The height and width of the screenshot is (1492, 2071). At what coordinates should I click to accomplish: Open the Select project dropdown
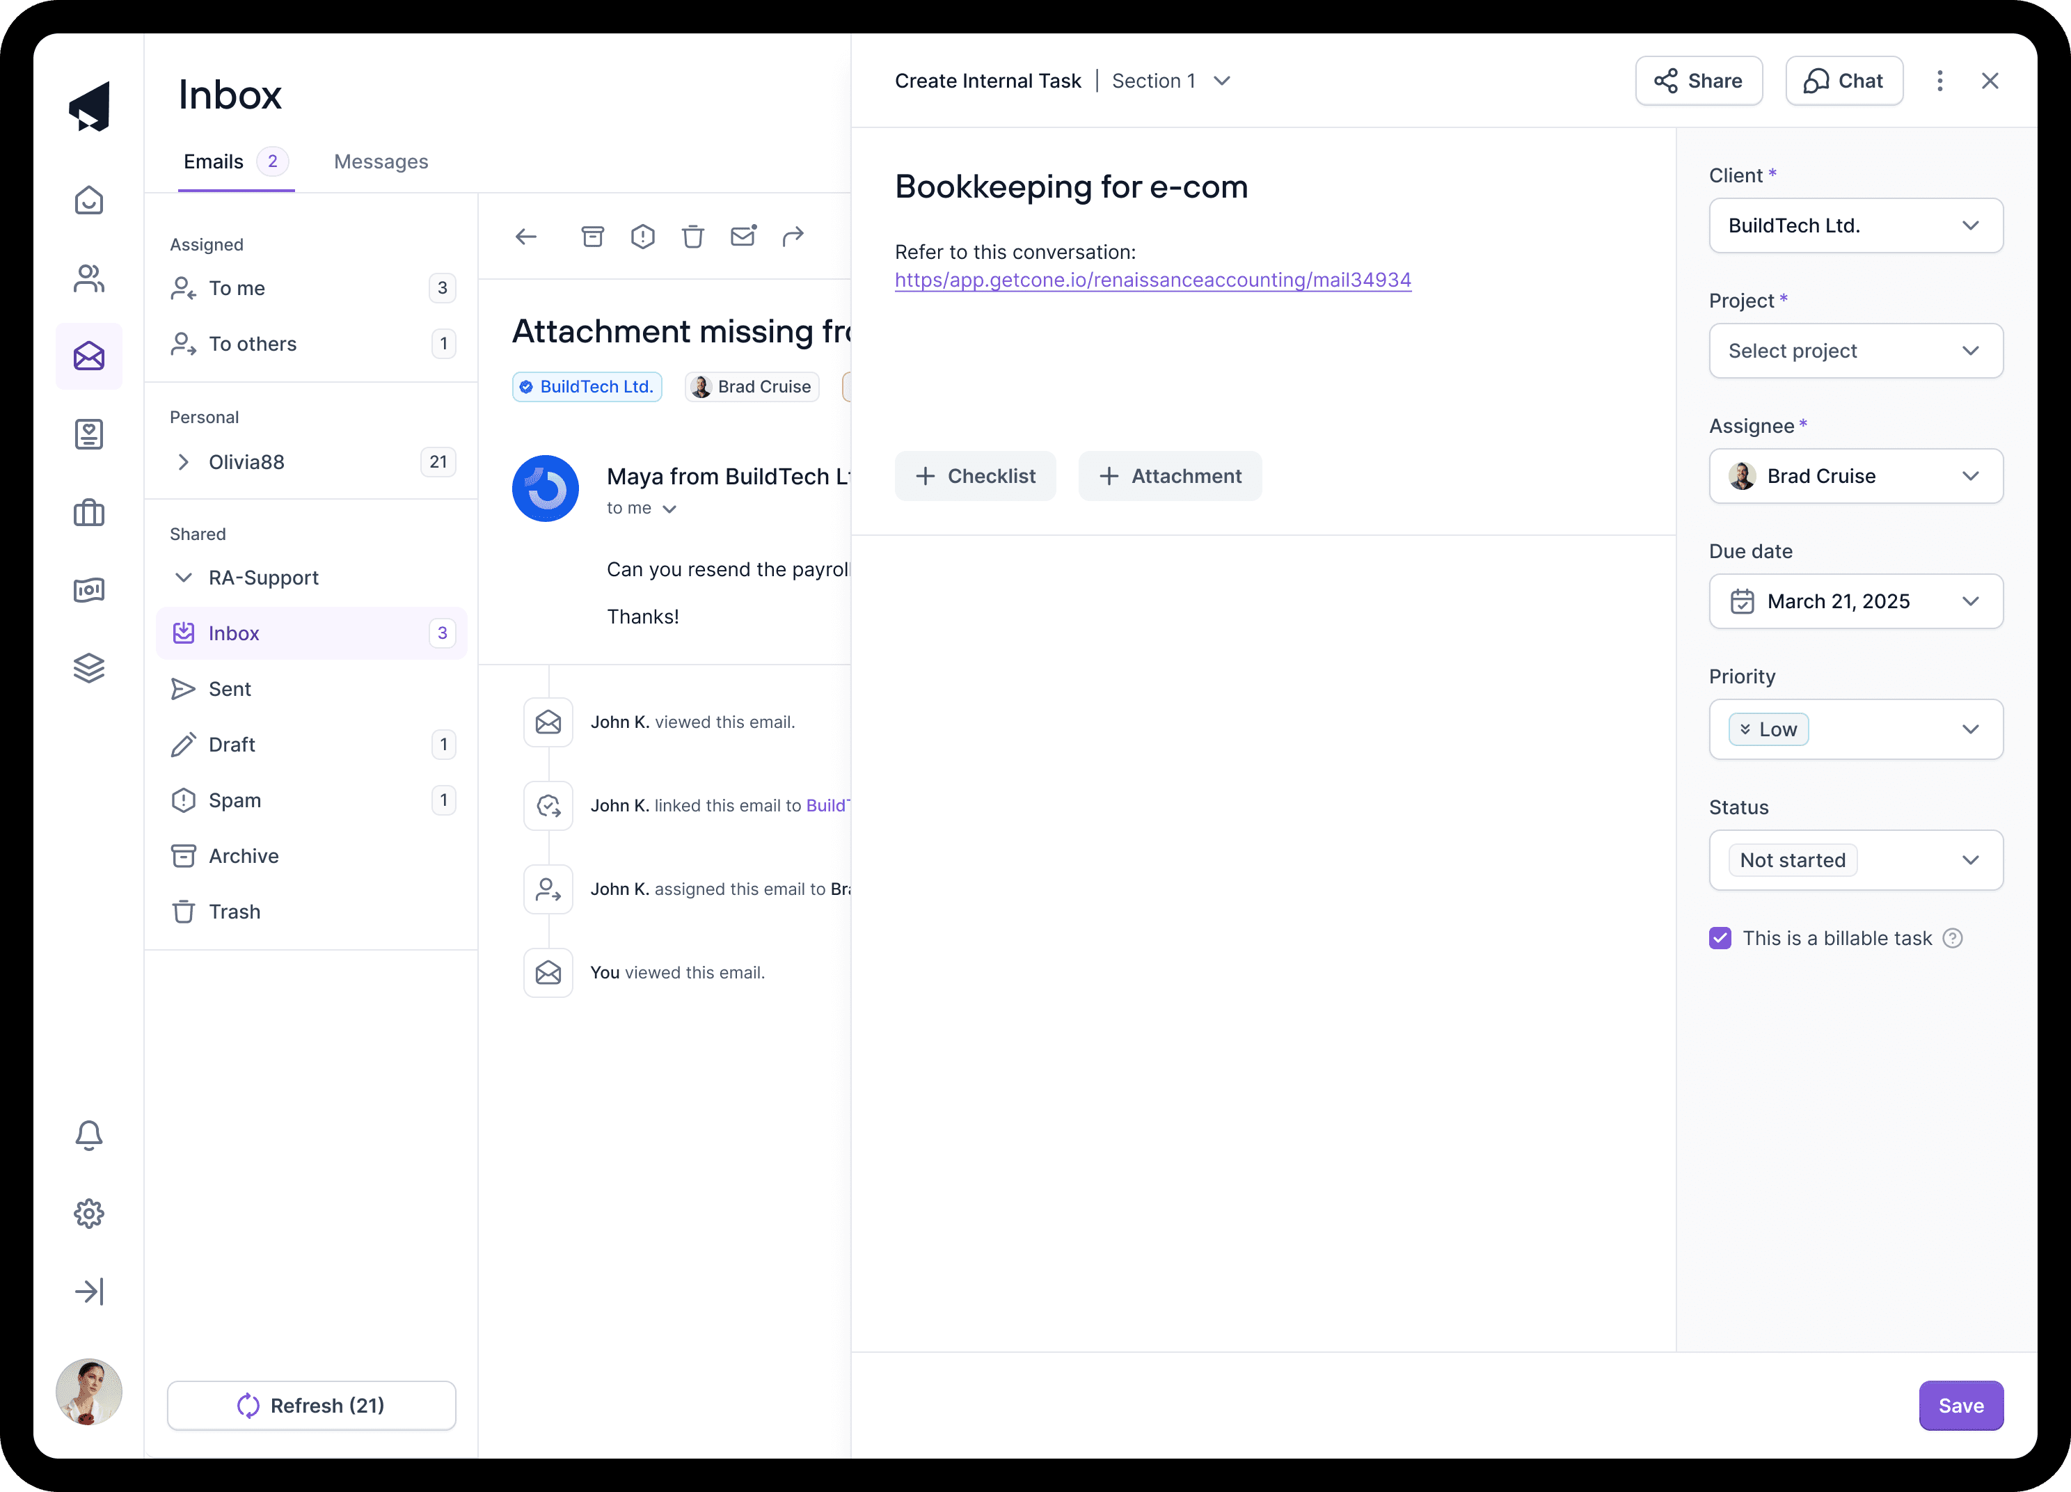(1855, 351)
